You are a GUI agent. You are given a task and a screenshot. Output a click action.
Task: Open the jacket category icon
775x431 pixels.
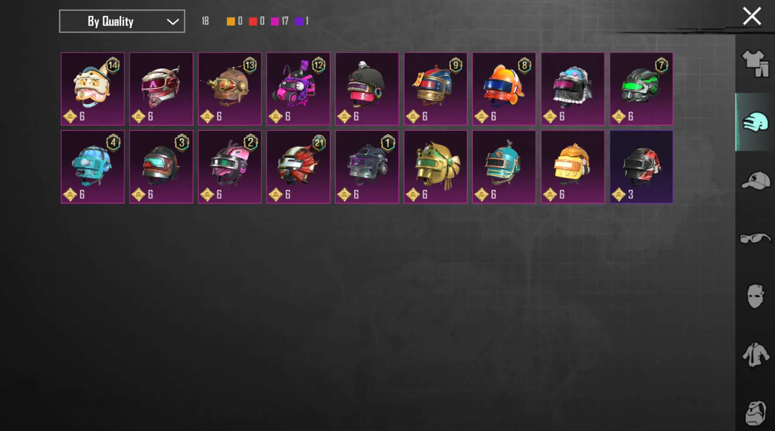point(755,355)
